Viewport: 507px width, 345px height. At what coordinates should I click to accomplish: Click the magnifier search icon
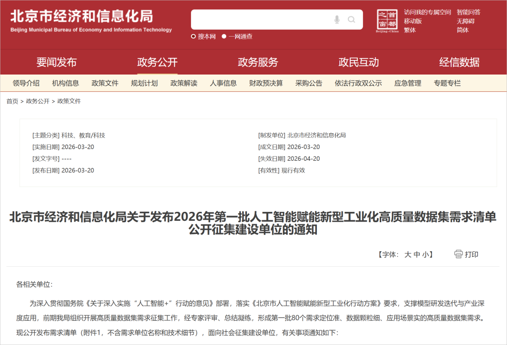point(351,20)
